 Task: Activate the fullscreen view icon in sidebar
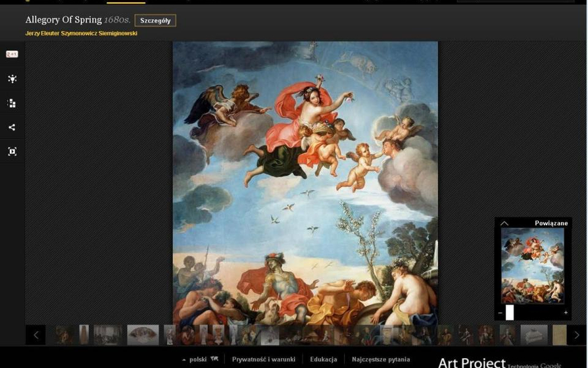12,151
